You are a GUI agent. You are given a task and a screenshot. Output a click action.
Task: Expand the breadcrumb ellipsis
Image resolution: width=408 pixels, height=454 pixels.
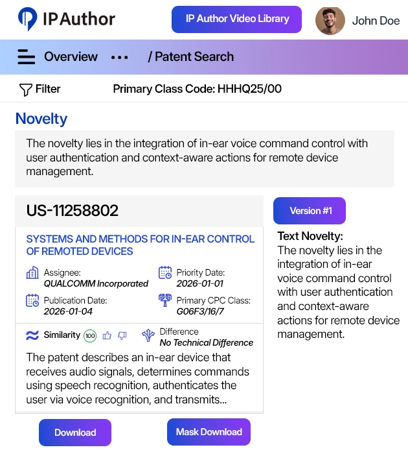pyautogui.click(x=120, y=57)
